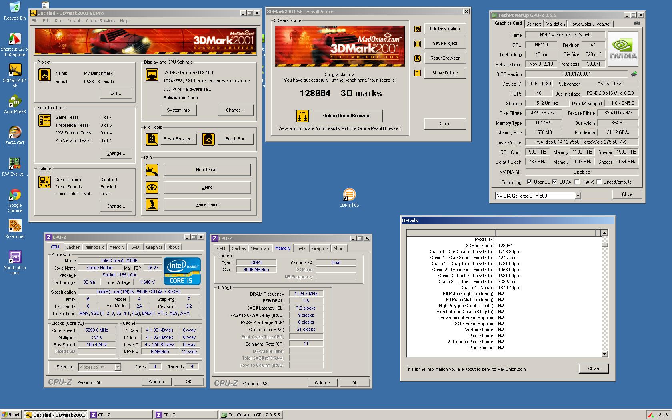This screenshot has height=420, width=672.
Task: Click the Selected Tests checklist icon
Action: coord(44,120)
